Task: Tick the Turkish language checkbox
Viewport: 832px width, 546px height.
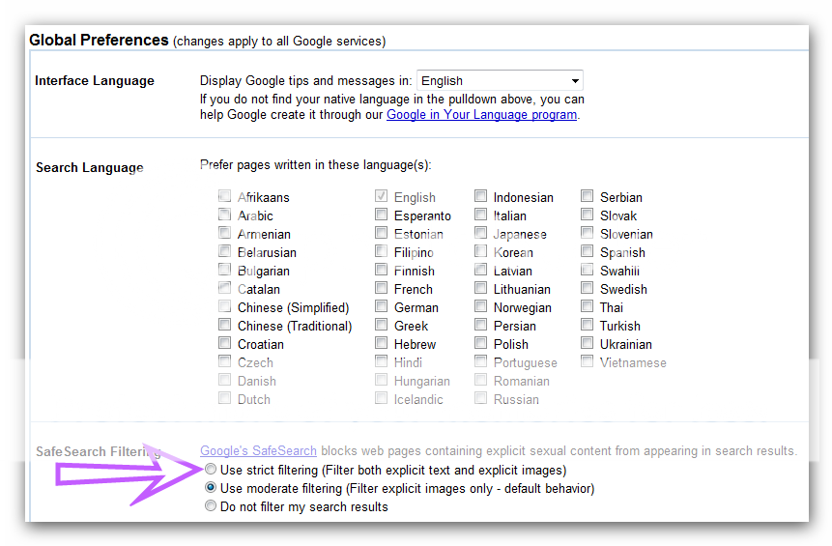Action: (588, 326)
